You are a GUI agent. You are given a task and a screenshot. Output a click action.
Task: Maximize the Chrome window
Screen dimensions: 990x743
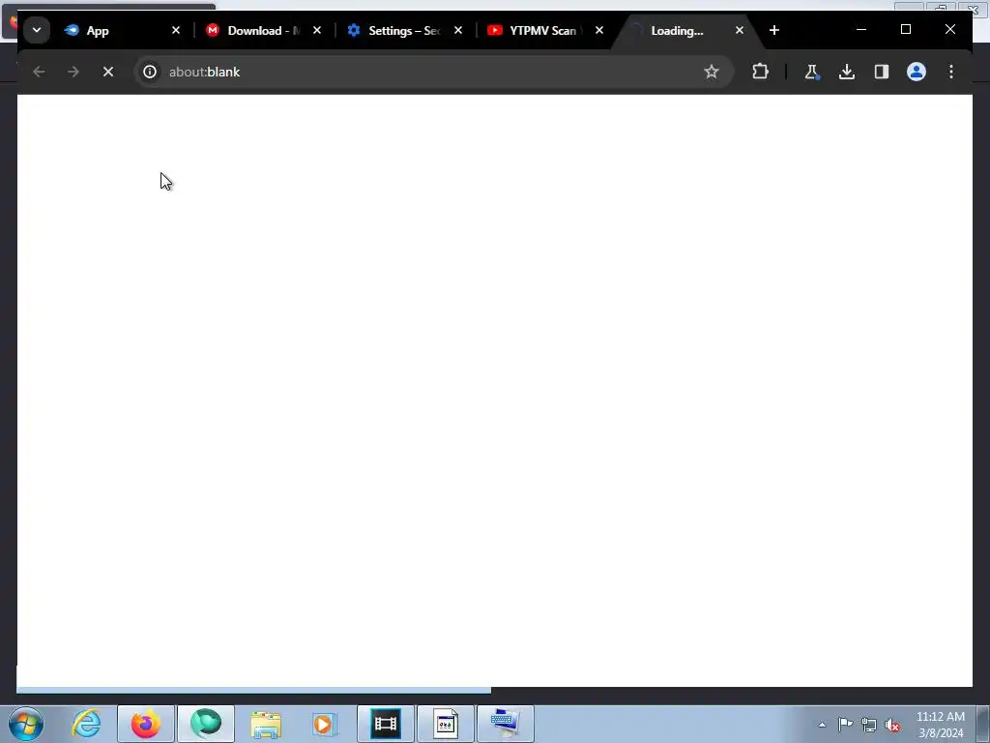click(905, 29)
